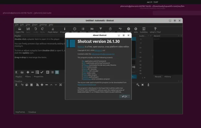Click the minus icon in Playlist panel
Screen dimensions: 201x128
point(32,72)
